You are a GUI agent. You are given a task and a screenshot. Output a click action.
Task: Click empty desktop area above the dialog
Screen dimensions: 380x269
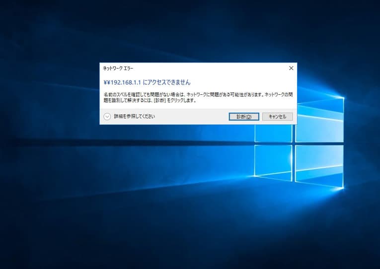tap(199, 30)
